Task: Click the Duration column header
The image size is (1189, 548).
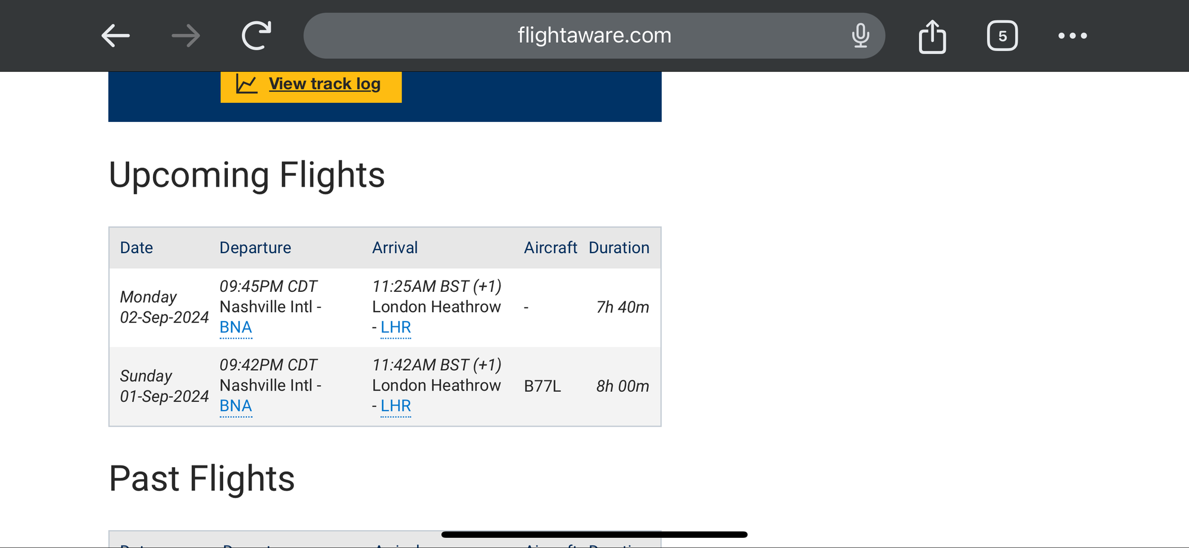Action: pyautogui.click(x=619, y=248)
